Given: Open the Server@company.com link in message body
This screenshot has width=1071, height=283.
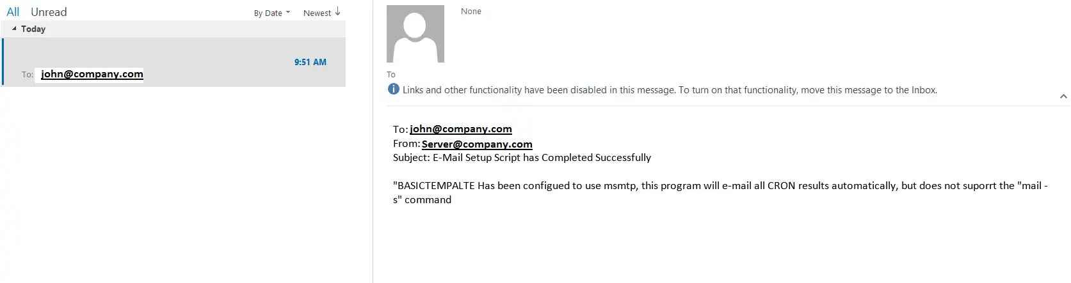Looking at the screenshot, I should [x=477, y=144].
